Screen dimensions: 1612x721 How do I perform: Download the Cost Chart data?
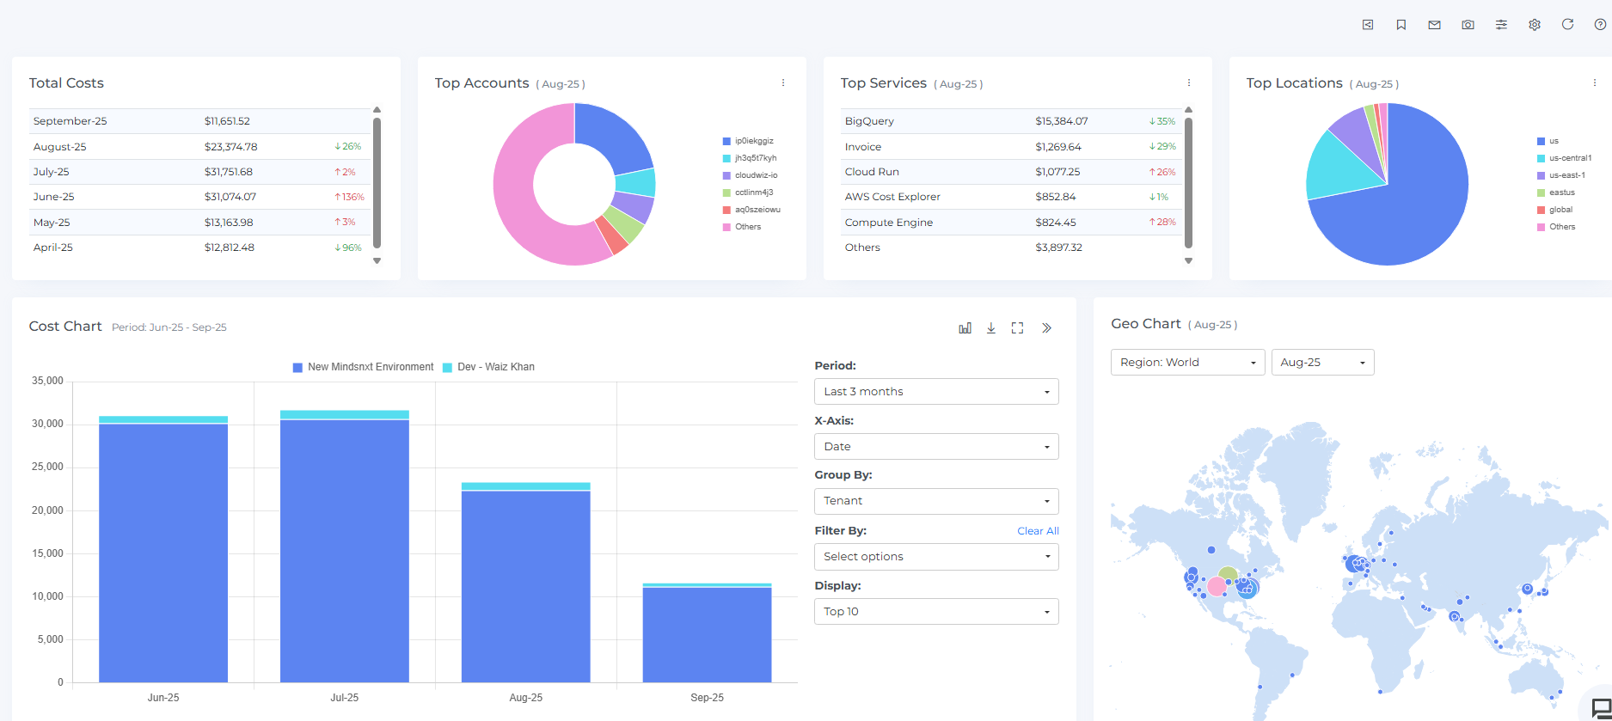tap(991, 328)
